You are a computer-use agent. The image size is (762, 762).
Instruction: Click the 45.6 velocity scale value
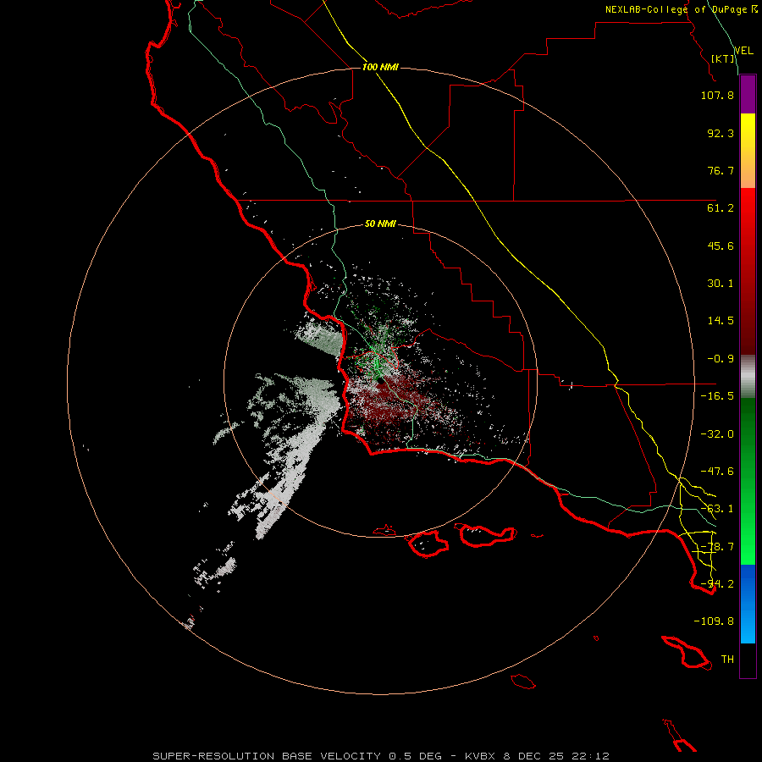tap(721, 246)
